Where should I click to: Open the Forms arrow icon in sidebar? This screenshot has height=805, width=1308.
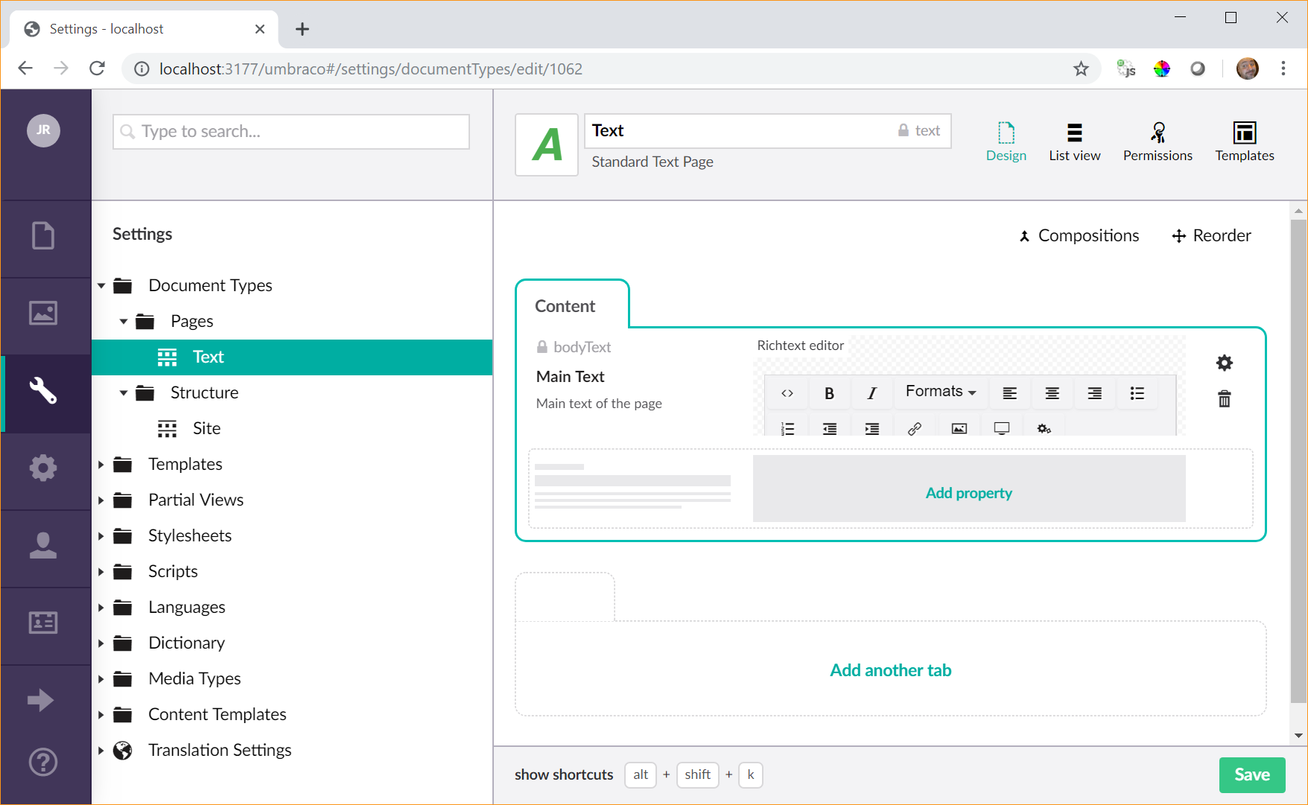tap(40, 700)
